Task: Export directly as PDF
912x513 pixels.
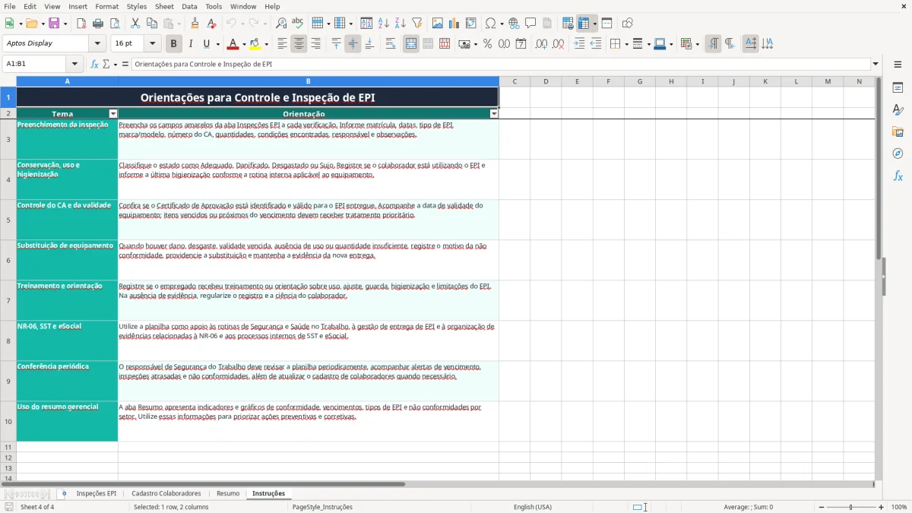Action: pos(81,24)
